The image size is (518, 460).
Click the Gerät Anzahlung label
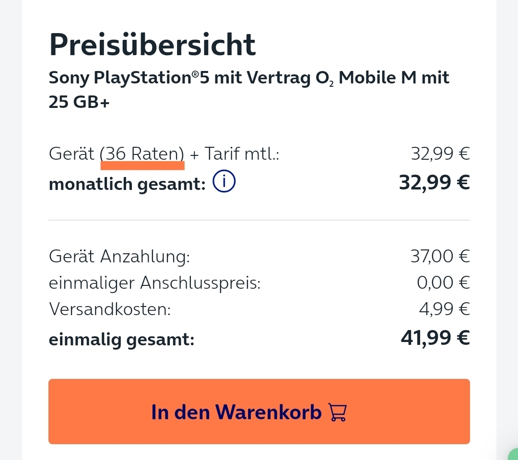click(119, 257)
